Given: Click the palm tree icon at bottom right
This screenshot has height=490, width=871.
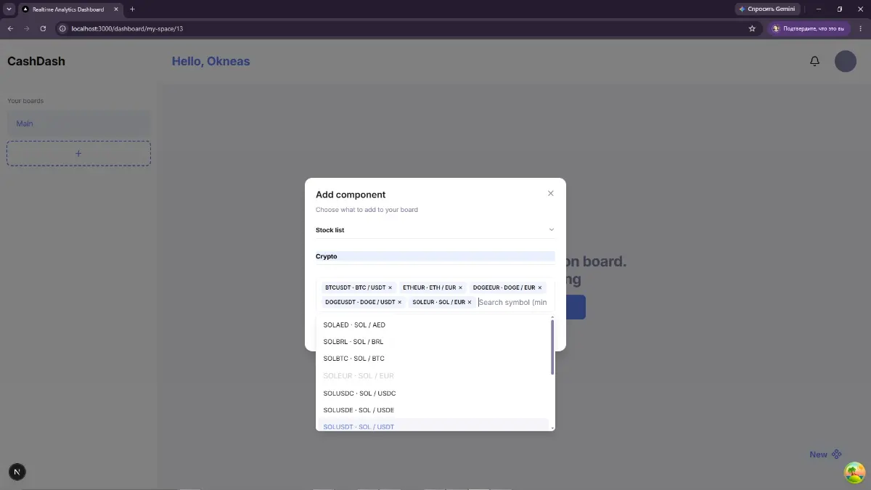Looking at the screenshot, I should [x=854, y=473].
